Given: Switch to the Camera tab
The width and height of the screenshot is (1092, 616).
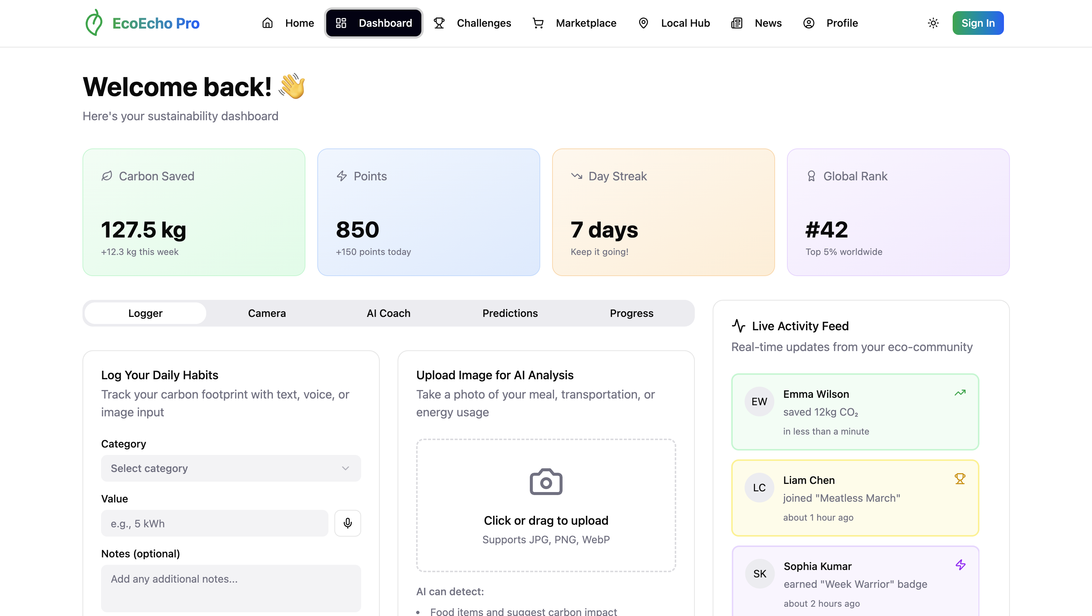Looking at the screenshot, I should click(x=267, y=313).
